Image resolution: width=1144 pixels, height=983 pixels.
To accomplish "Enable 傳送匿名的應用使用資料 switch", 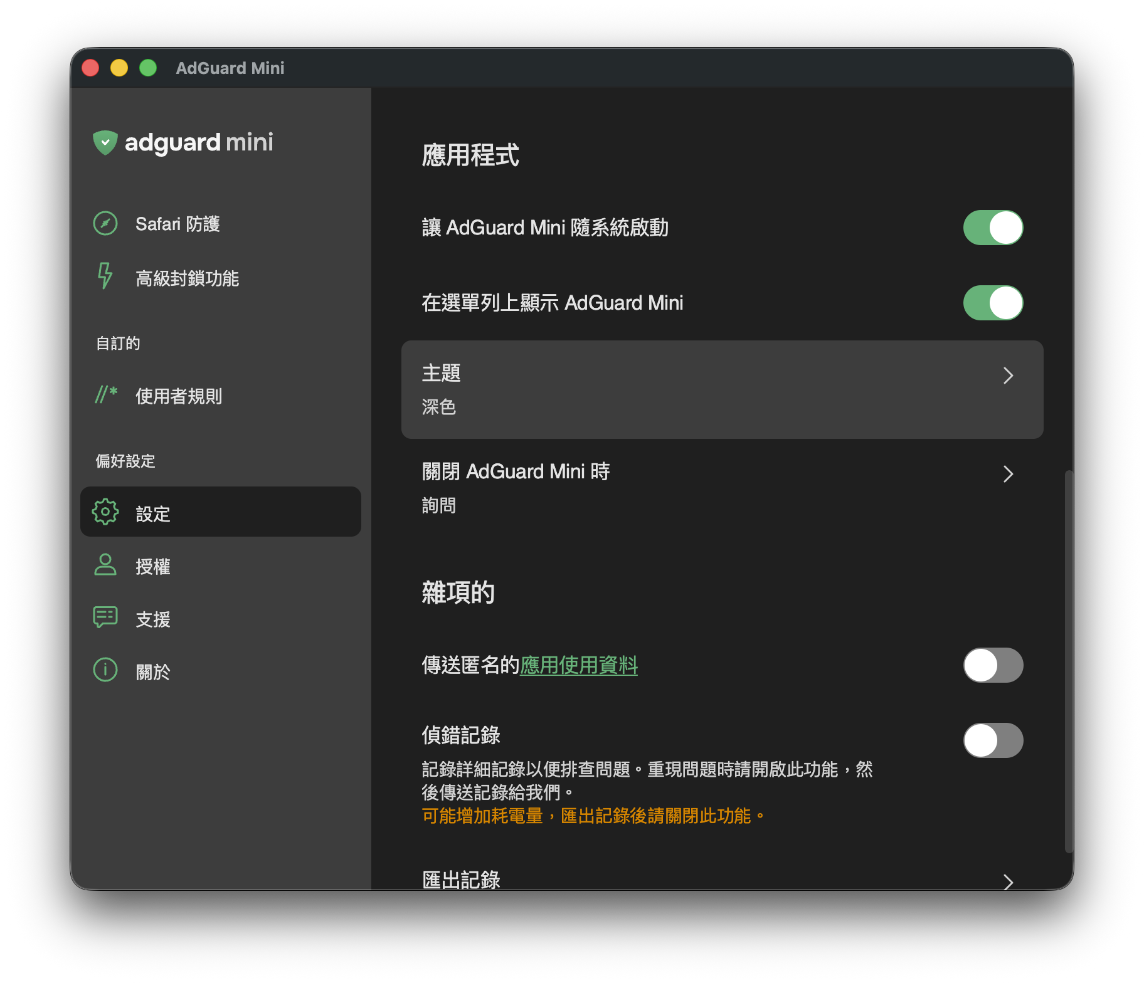I will [x=993, y=665].
